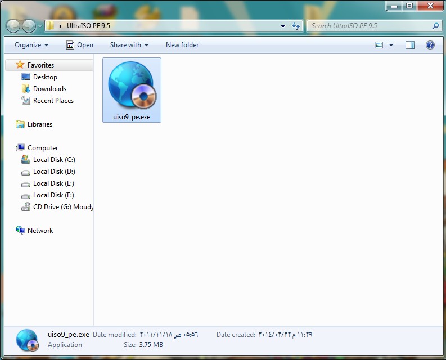Open the More options view dropdown arrow
Image resolution: width=446 pixels, height=360 pixels.
click(391, 45)
